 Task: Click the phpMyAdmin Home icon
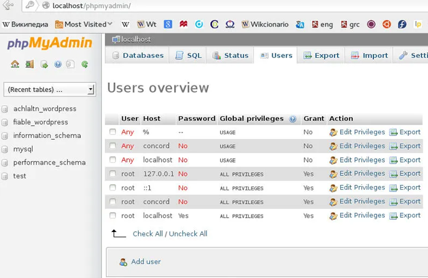tap(15, 64)
